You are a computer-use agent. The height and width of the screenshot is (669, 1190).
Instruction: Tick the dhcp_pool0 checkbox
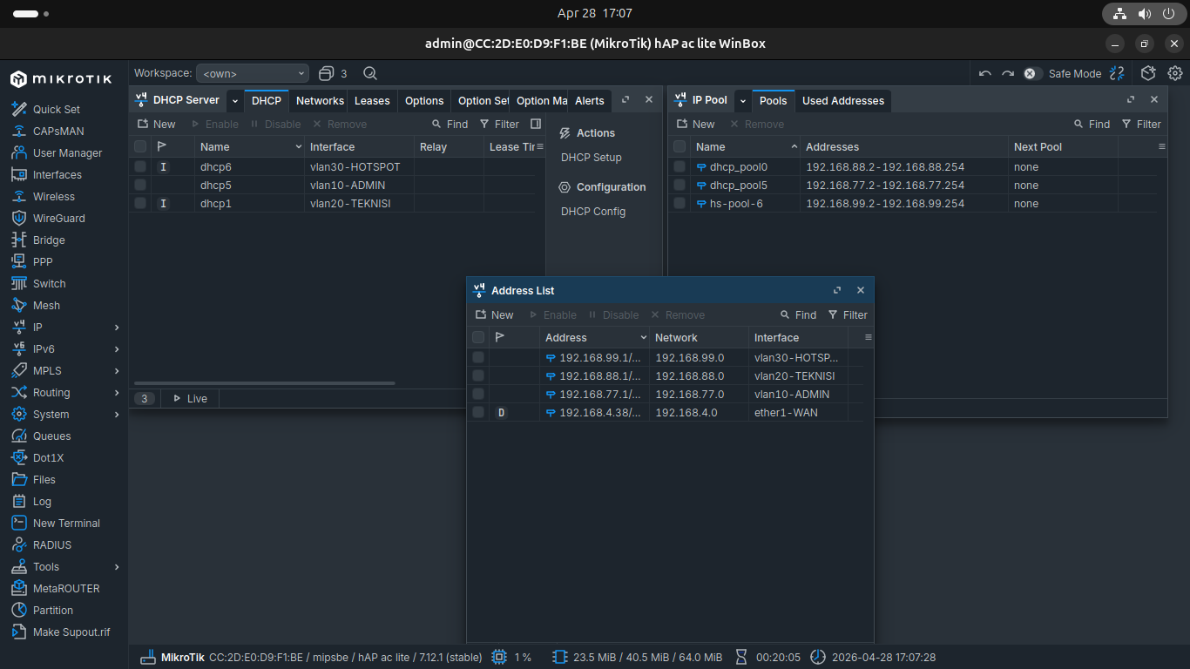point(680,166)
